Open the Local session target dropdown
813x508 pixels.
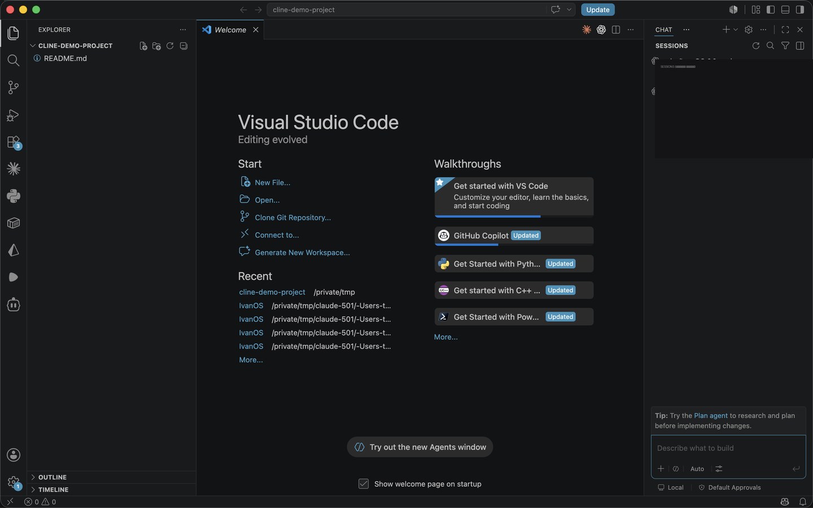click(671, 488)
